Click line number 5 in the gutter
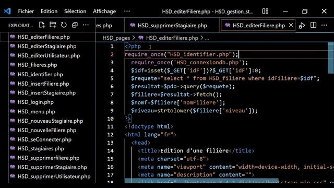Screen dimensions: 334x188 112,78
